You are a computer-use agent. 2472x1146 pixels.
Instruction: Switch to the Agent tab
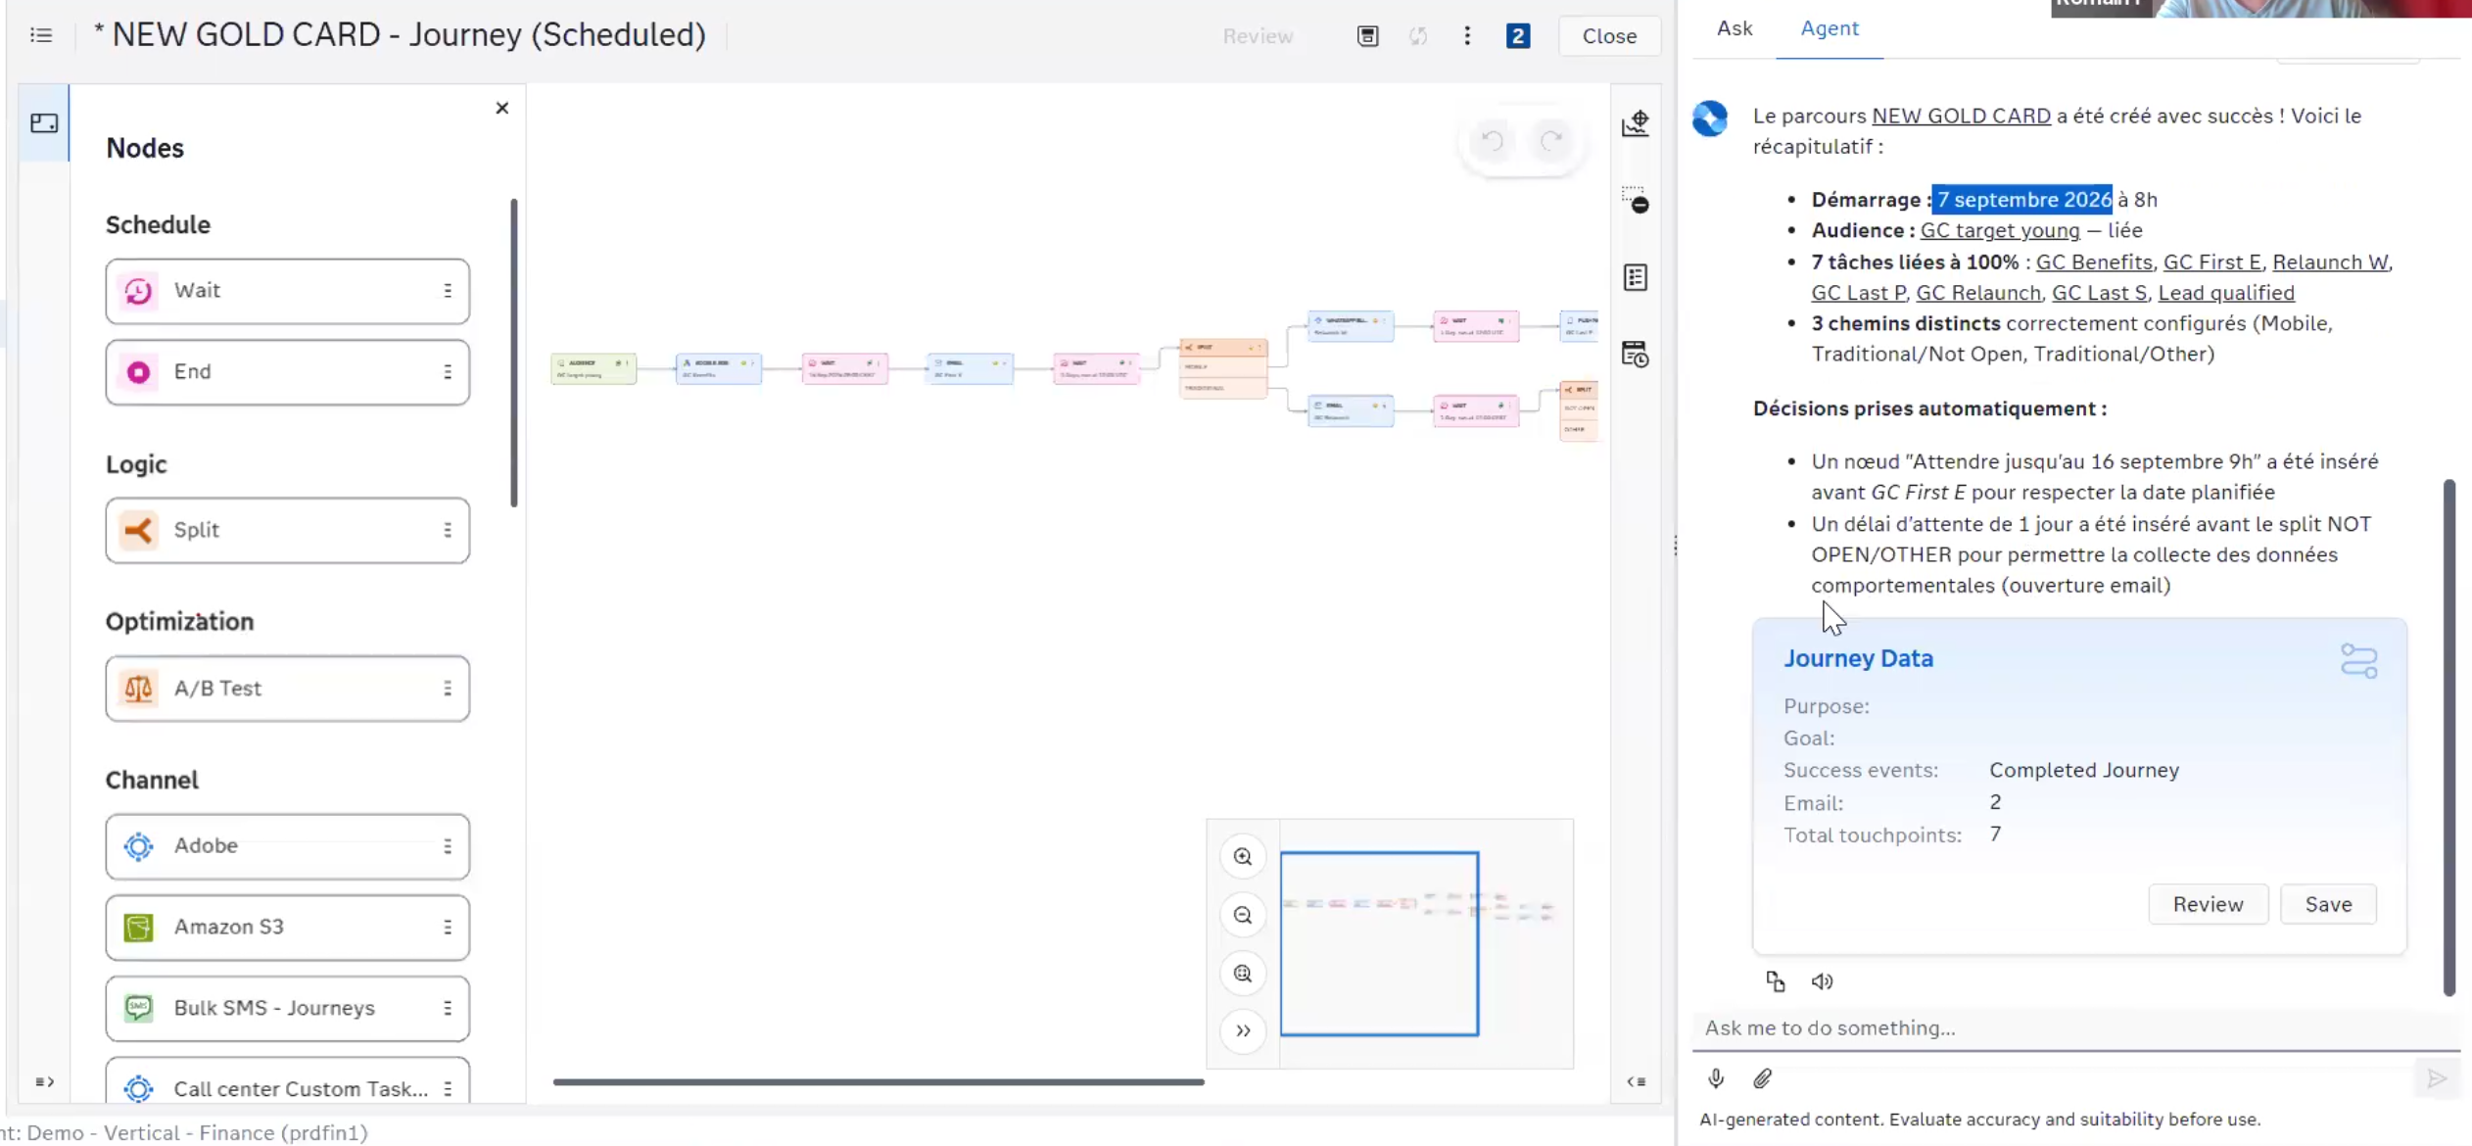pyautogui.click(x=1830, y=28)
